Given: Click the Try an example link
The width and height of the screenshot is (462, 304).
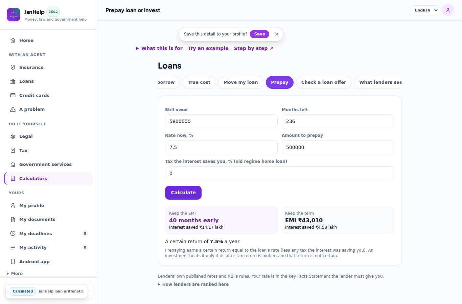Looking at the screenshot, I should pos(208,48).
